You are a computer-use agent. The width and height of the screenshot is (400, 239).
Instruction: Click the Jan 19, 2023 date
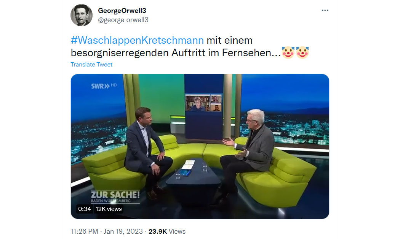click(x=123, y=231)
